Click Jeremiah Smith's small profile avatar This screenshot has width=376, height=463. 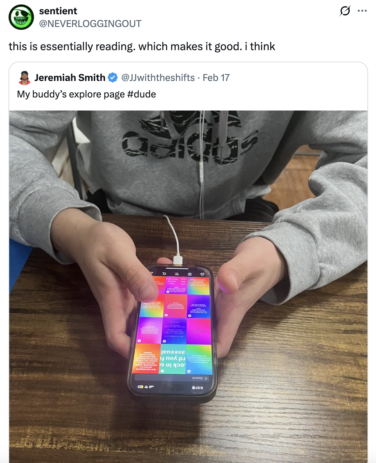pyautogui.click(x=24, y=78)
